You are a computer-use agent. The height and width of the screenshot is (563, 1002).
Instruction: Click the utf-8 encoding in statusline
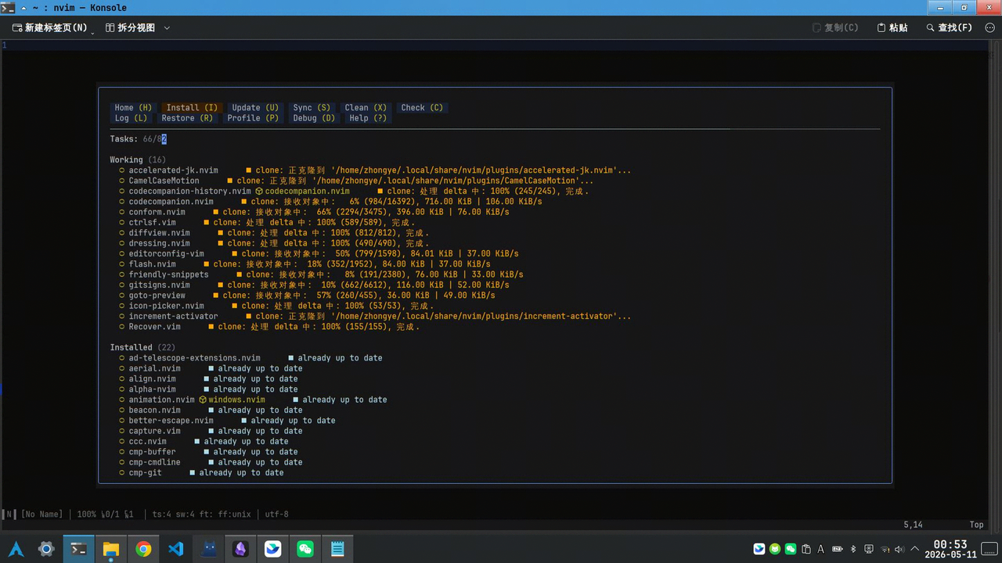(277, 515)
